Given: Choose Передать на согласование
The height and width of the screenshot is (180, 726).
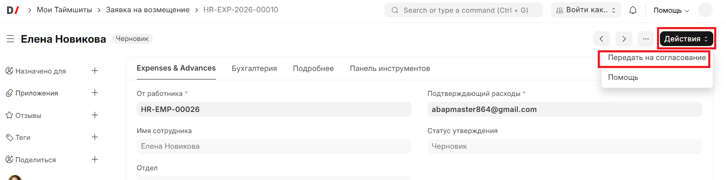Looking at the screenshot, I should click(657, 58).
